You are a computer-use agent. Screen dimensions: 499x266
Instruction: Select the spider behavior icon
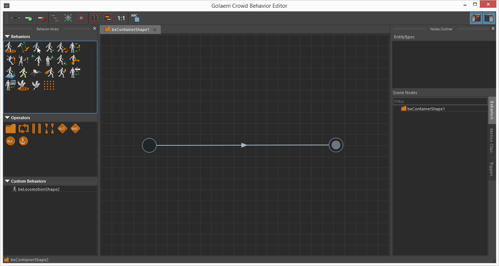(x=36, y=73)
